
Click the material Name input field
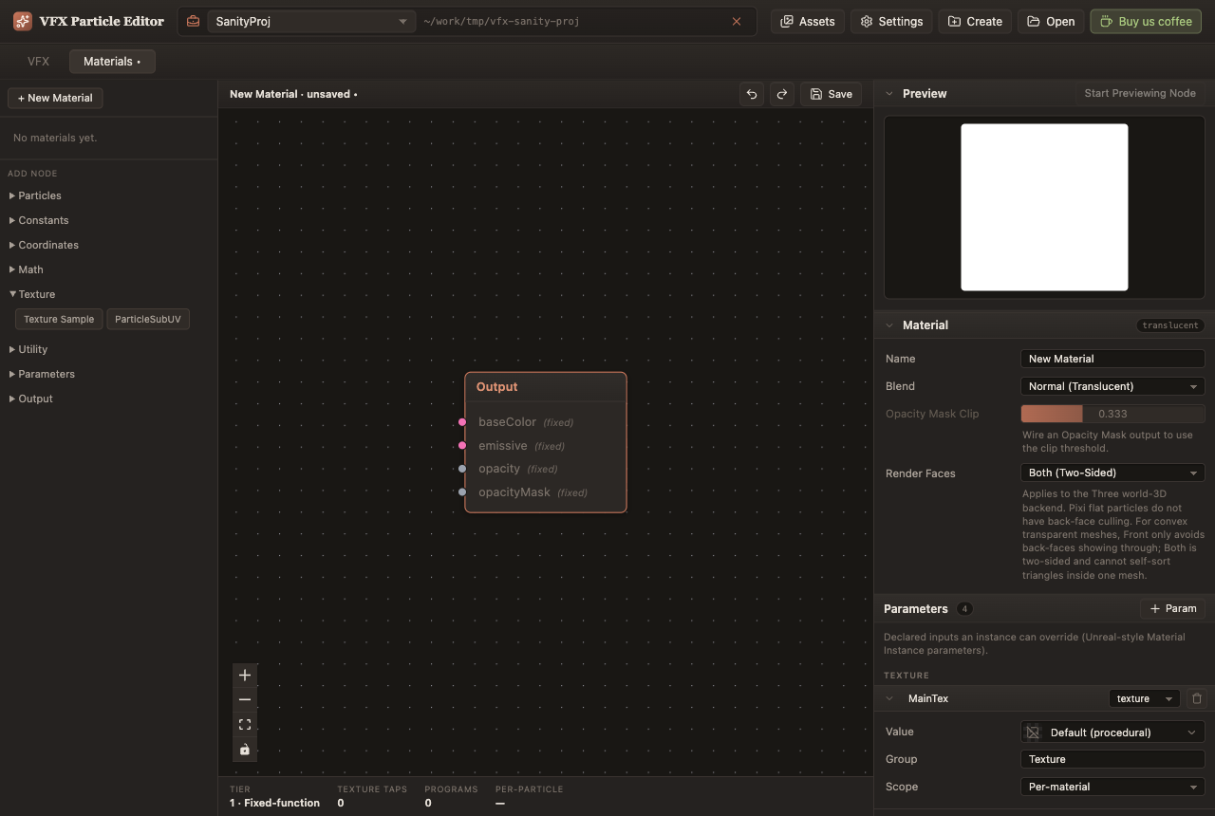pos(1112,359)
